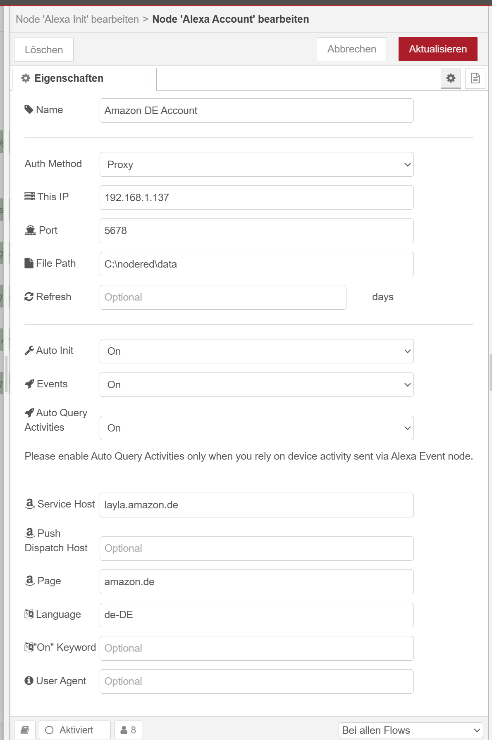
Task: Open the Auth Method dropdown
Action: tap(256, 164)
